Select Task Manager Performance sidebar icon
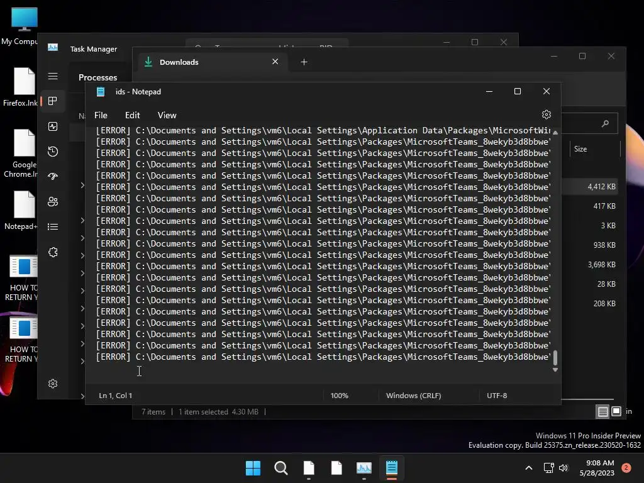 tap(53, 126)
